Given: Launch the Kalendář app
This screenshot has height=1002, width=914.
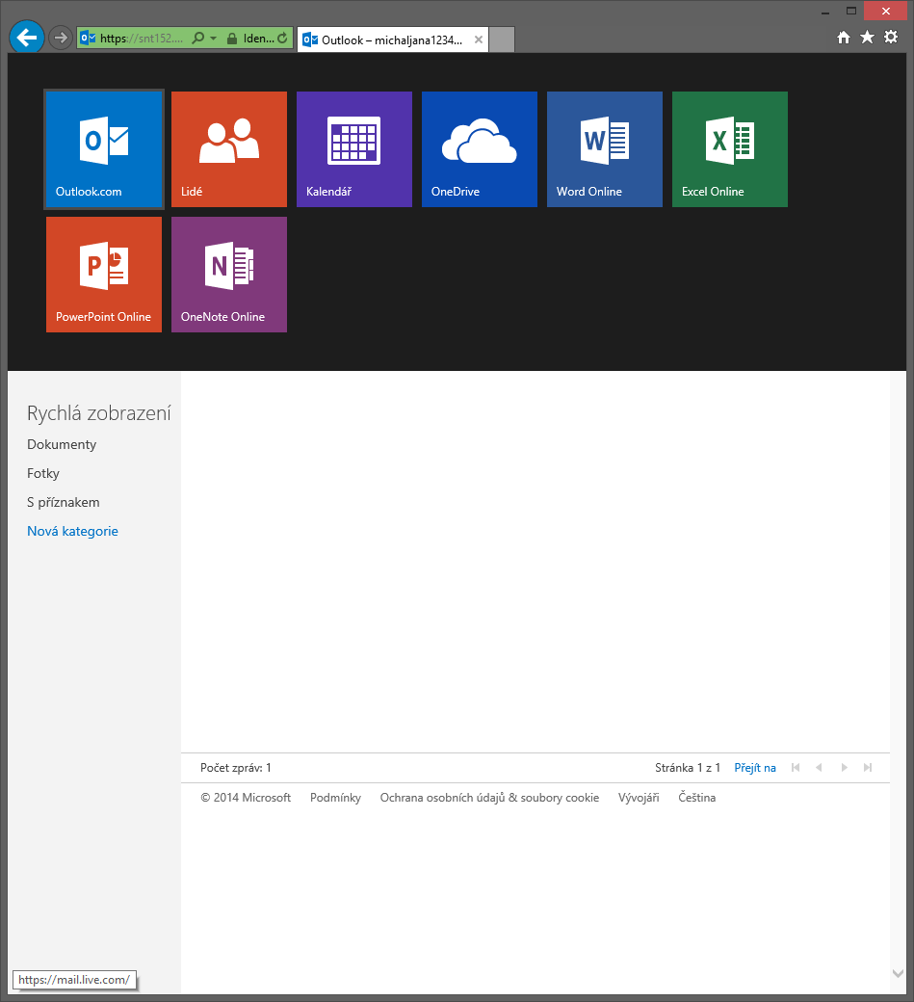Looking at the screenshot, I should point(353,149).
